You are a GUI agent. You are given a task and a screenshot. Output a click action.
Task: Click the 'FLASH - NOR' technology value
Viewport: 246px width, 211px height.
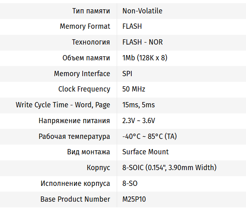coord(143,42)
